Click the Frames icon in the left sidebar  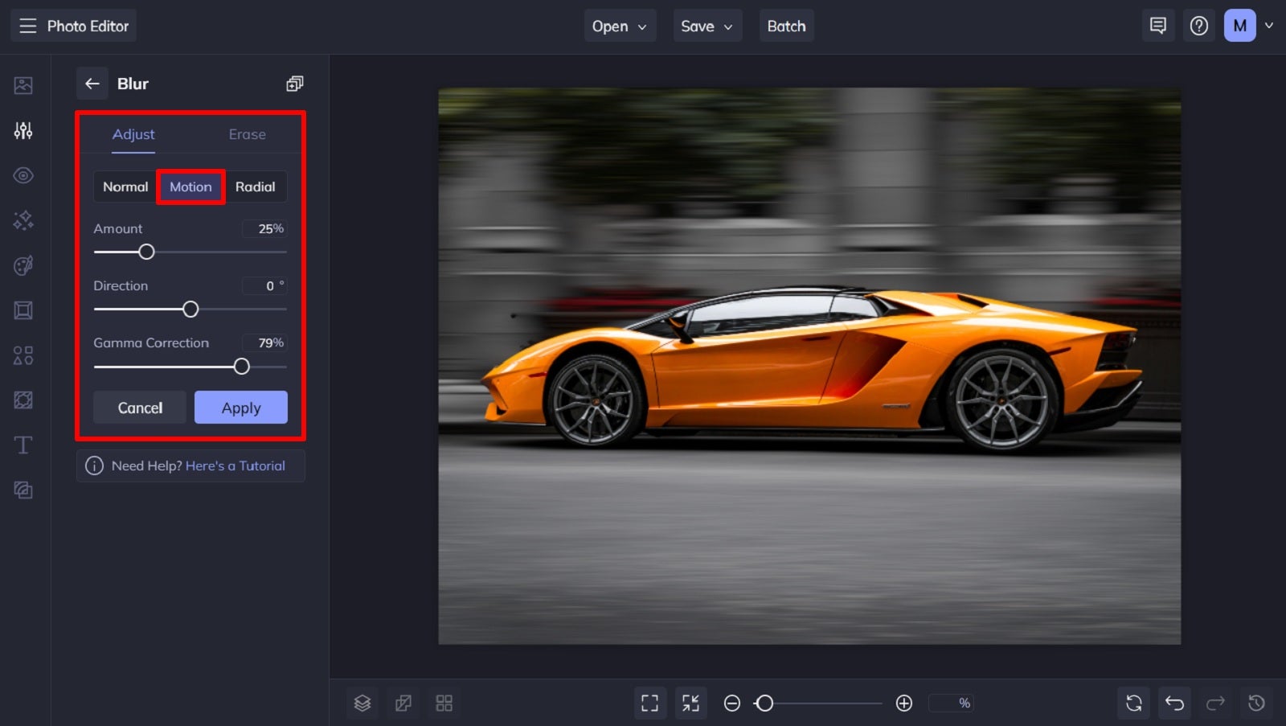click(23, 310)
